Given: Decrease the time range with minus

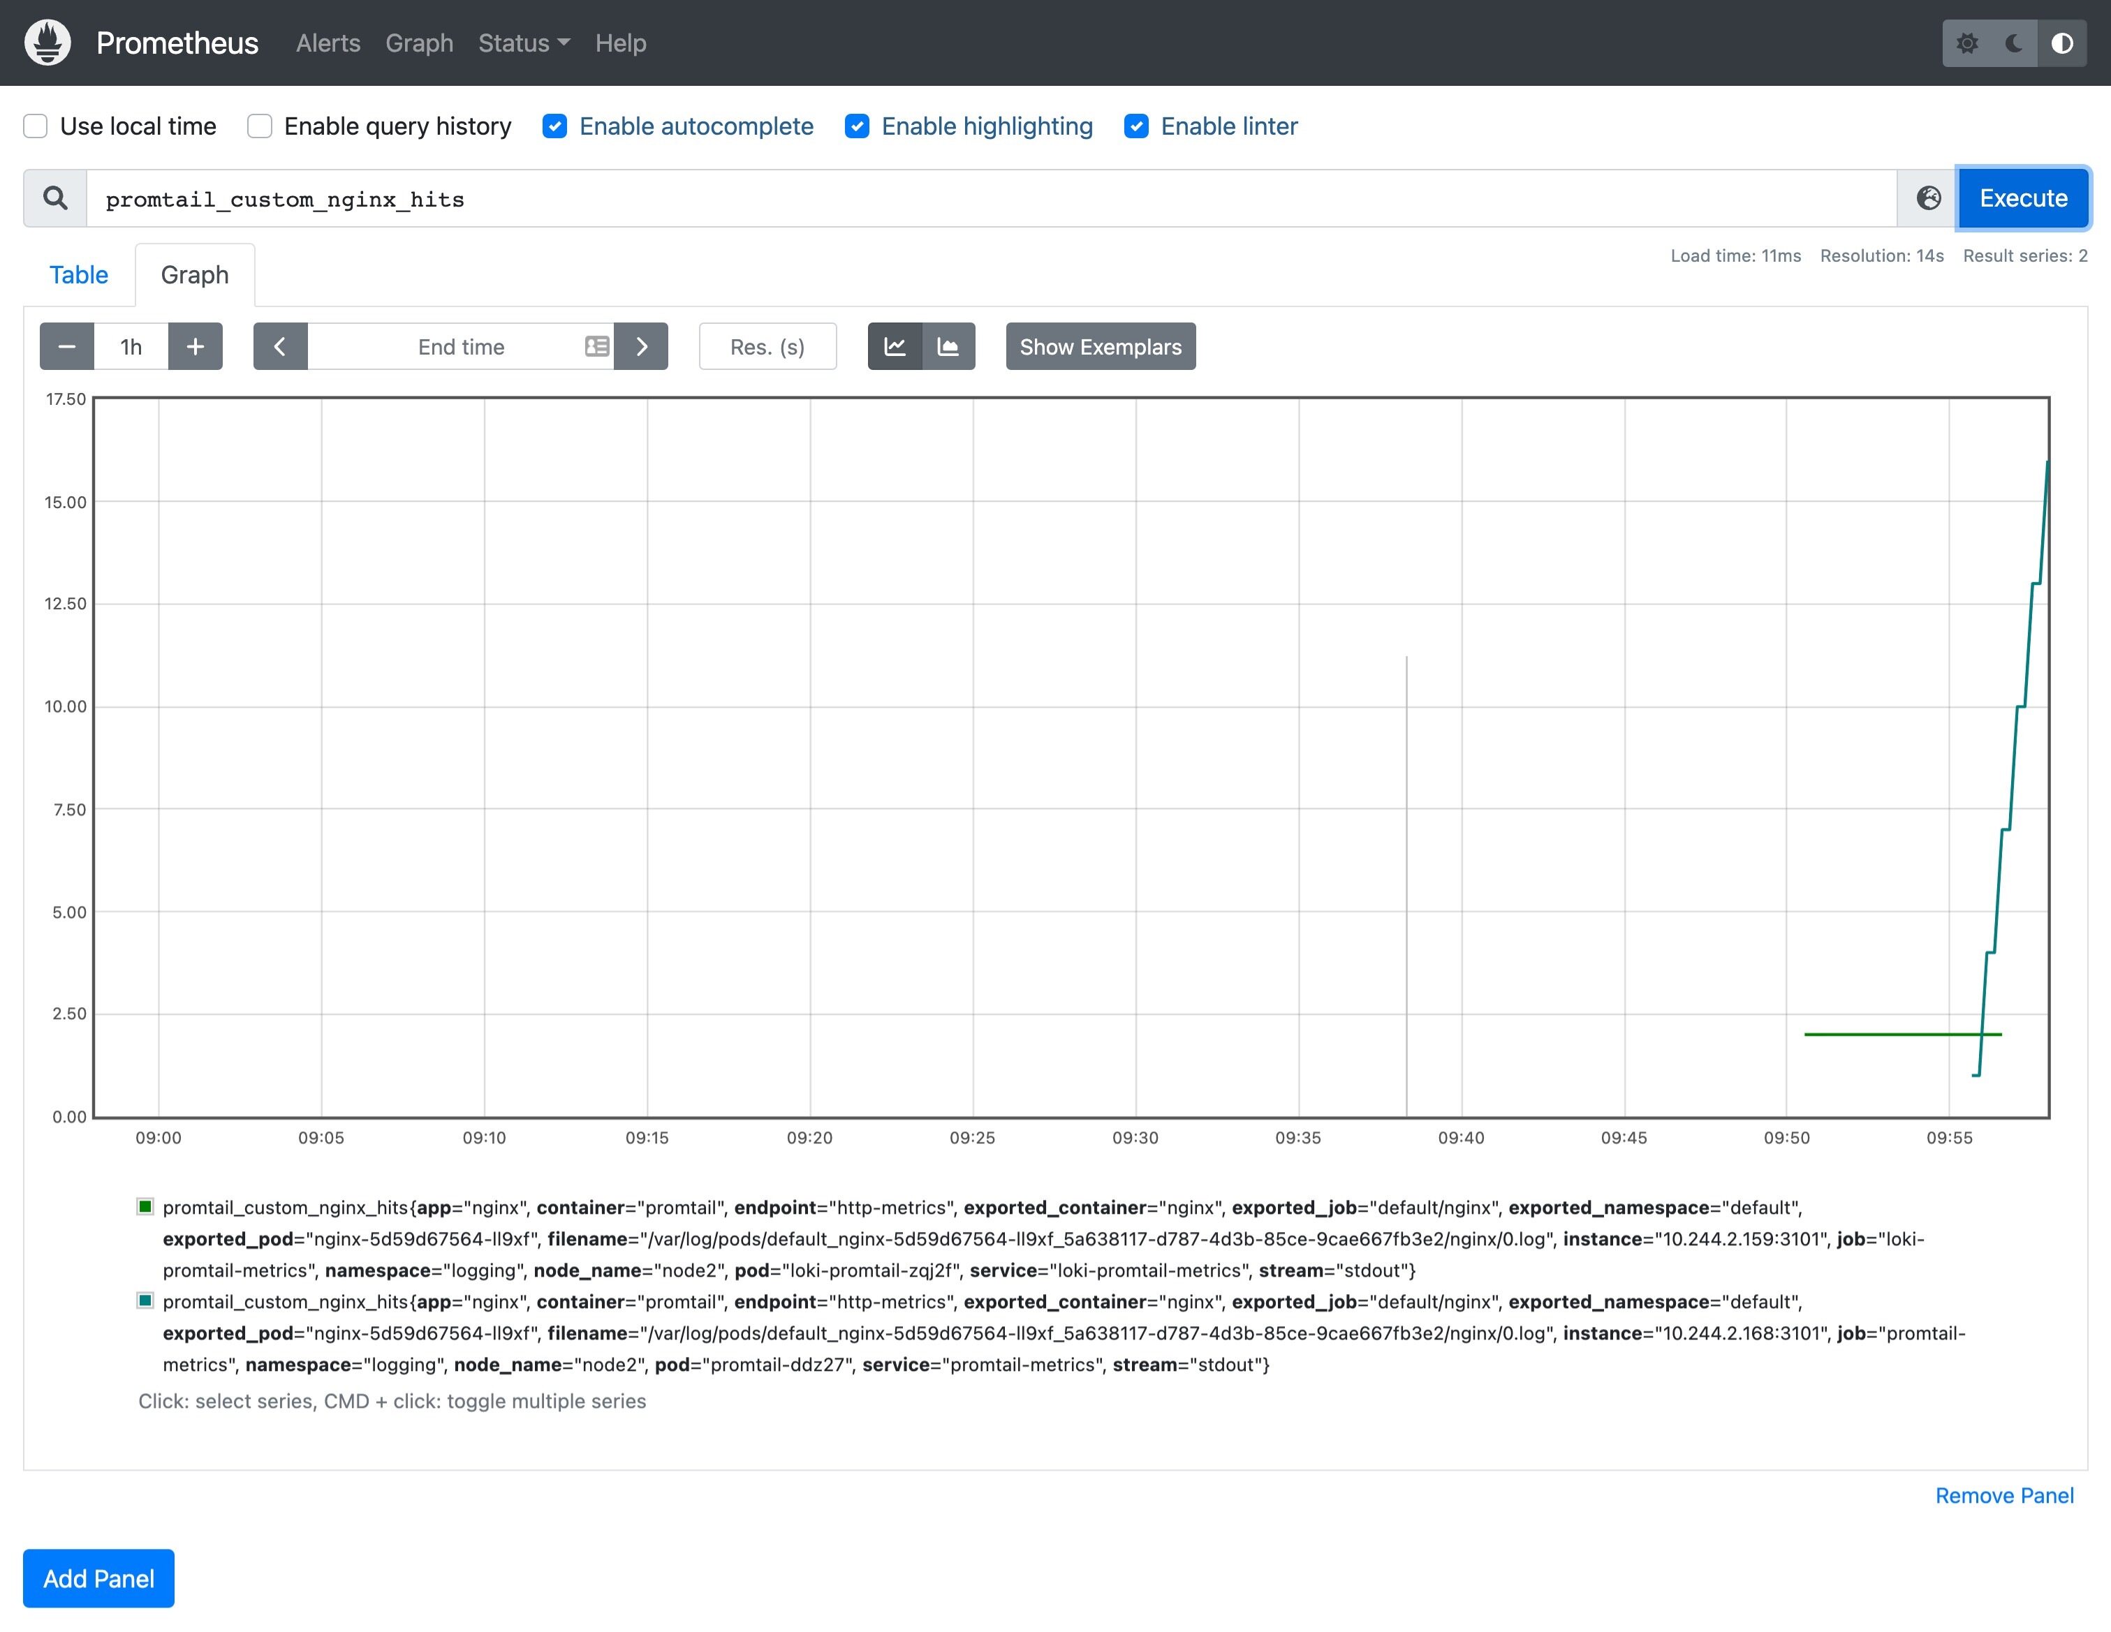Looking at the screenshot, I should pyautogui.click(x=67, y=346).
